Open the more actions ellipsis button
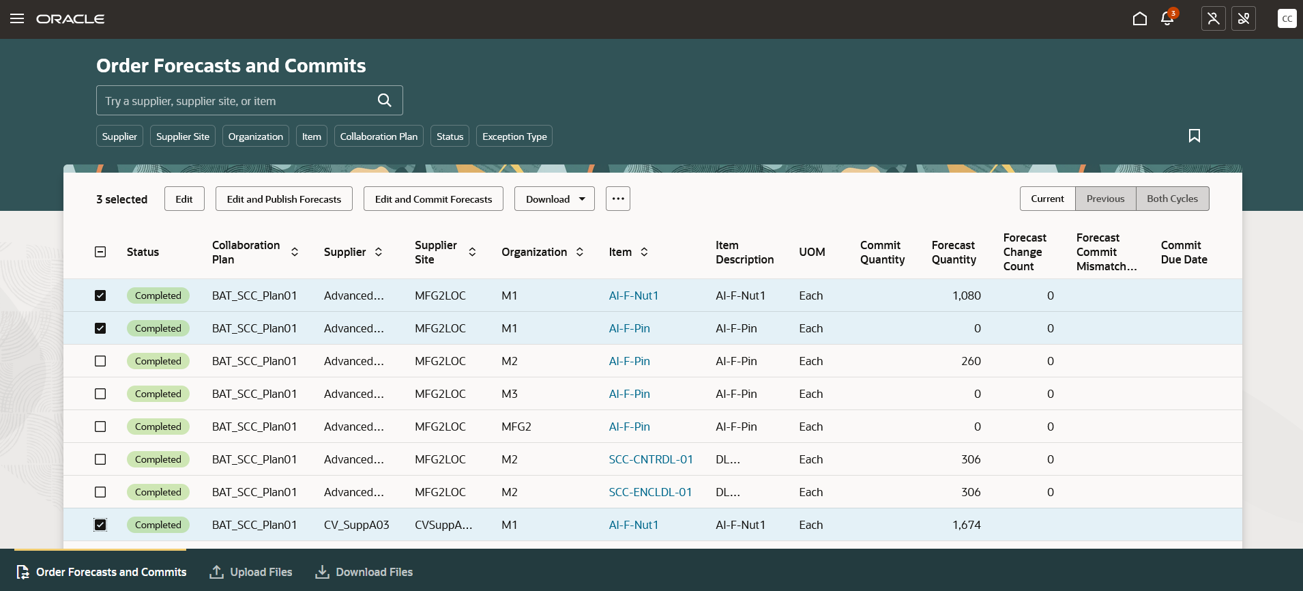The height and width of the screenshot is (591, 1303). click(x=618, y=199)
